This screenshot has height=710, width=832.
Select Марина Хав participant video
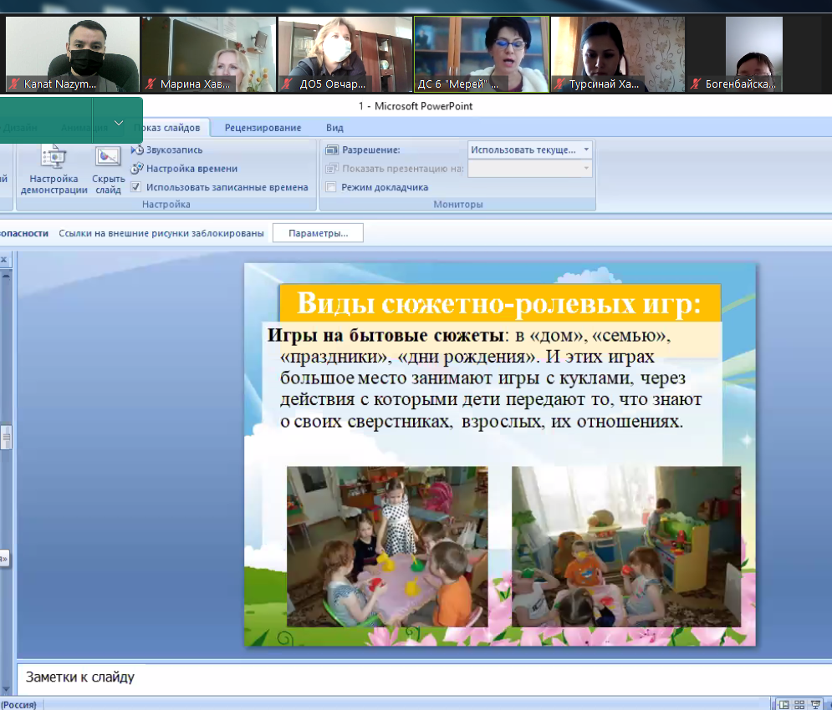(208, 54)
